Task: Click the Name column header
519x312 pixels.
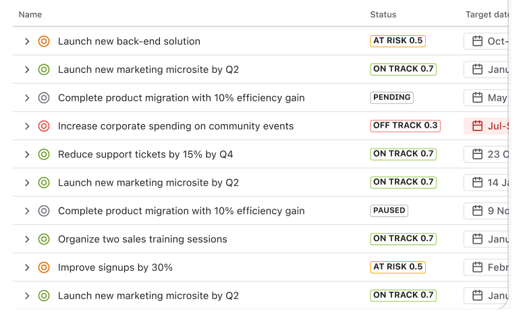Action: click(30, 14)
